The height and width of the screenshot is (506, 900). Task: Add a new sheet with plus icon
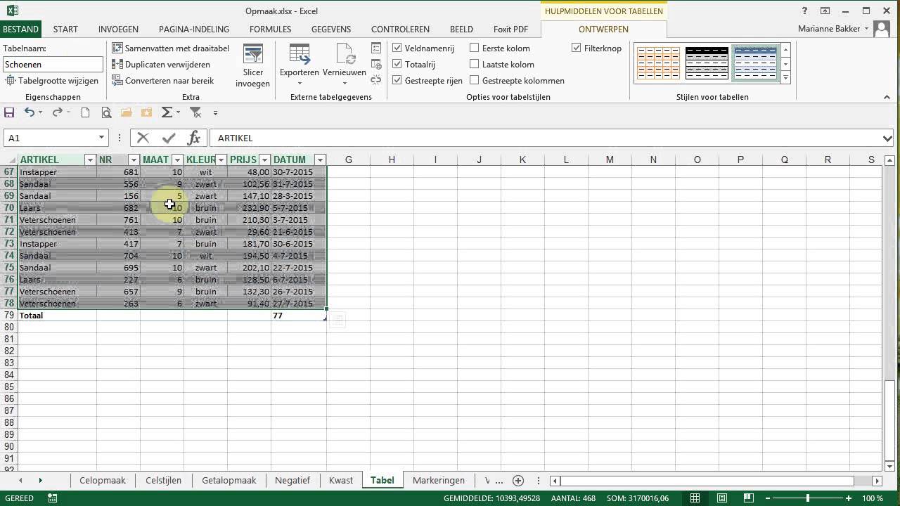pyautogui.click(x=518, y=481)
